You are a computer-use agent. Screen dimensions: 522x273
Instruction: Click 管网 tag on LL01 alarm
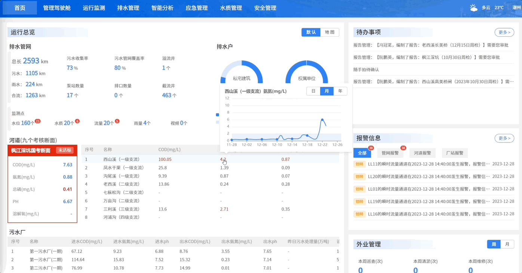tap(359, 189)
